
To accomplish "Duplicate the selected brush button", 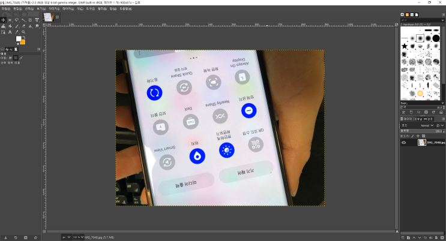I will coord(418,112).
